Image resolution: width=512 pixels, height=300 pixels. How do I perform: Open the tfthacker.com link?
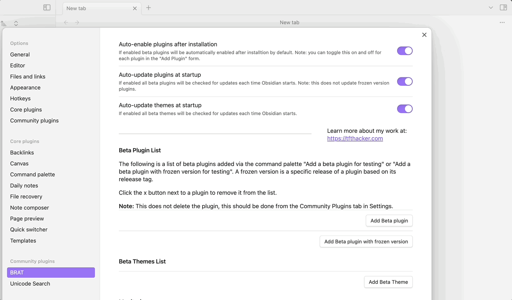click(x=355, y=138)
